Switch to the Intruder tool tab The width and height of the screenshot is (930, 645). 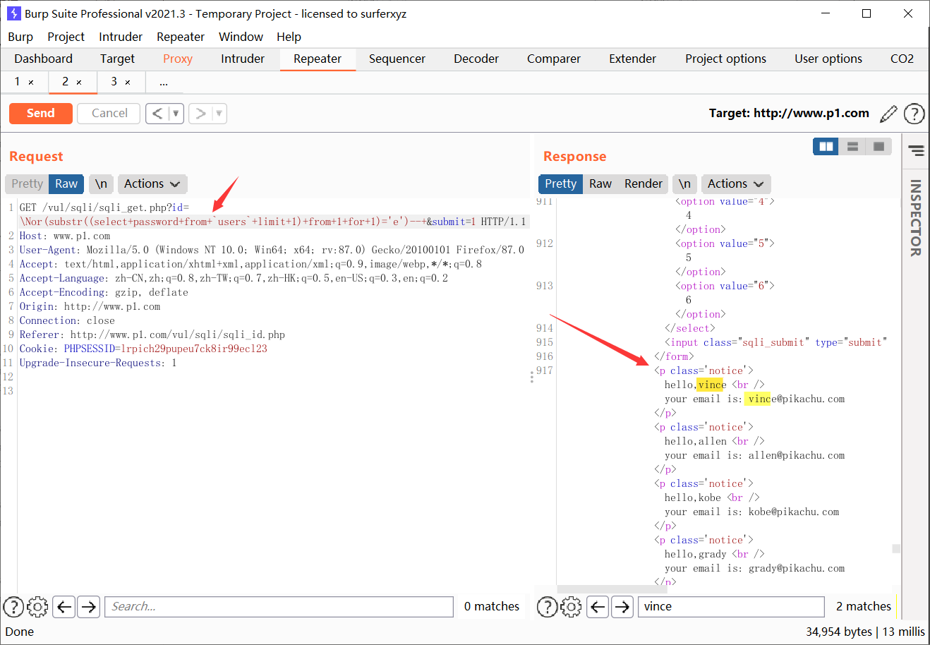[243, 59]
